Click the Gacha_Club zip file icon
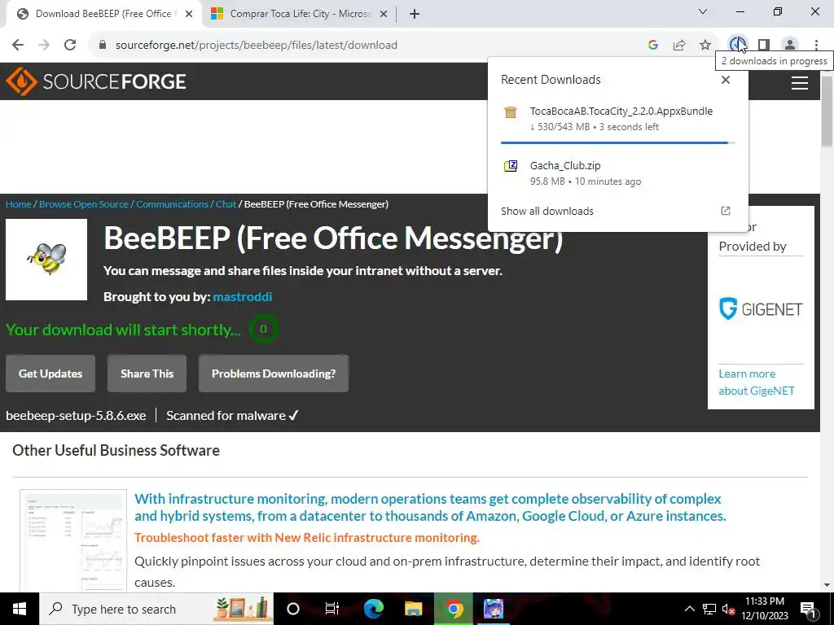This screenshot has height=625, width=834. pos(511,166)
